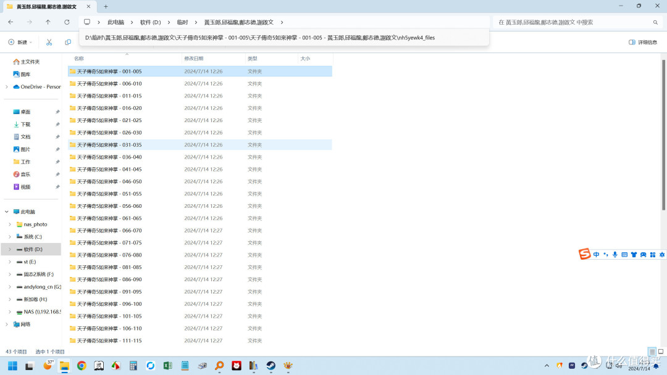Click the Cut scissors icon

(49, 42)
